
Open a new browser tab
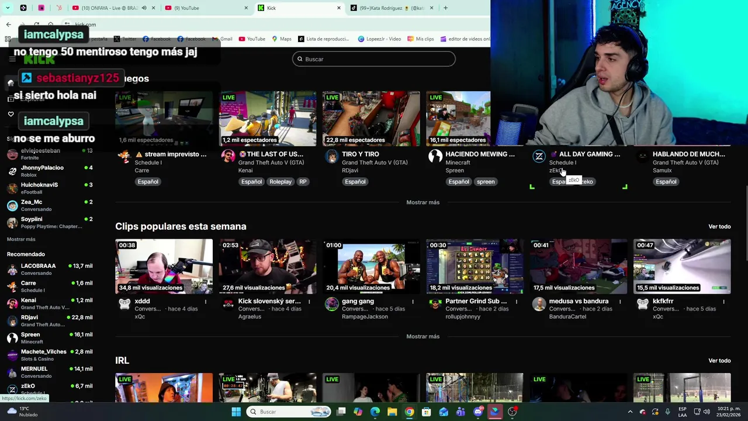(x=445, y=8)
